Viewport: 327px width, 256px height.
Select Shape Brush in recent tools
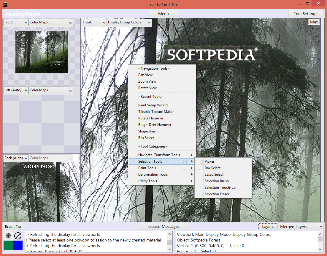[x=162, y=131]
